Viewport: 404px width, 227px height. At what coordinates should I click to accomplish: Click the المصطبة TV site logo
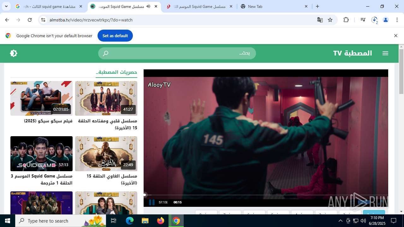[x=353, y=53]
